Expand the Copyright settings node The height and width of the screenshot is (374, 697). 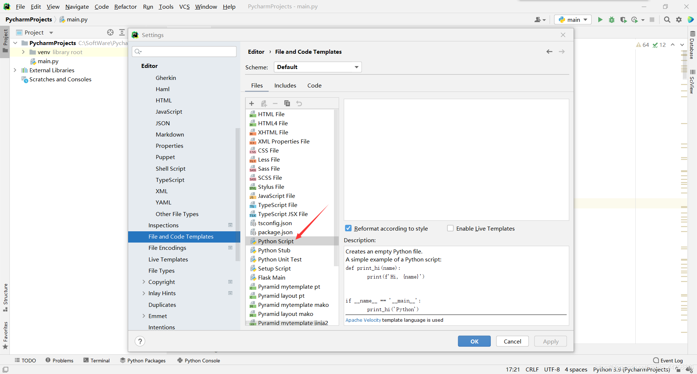(144, 282)
